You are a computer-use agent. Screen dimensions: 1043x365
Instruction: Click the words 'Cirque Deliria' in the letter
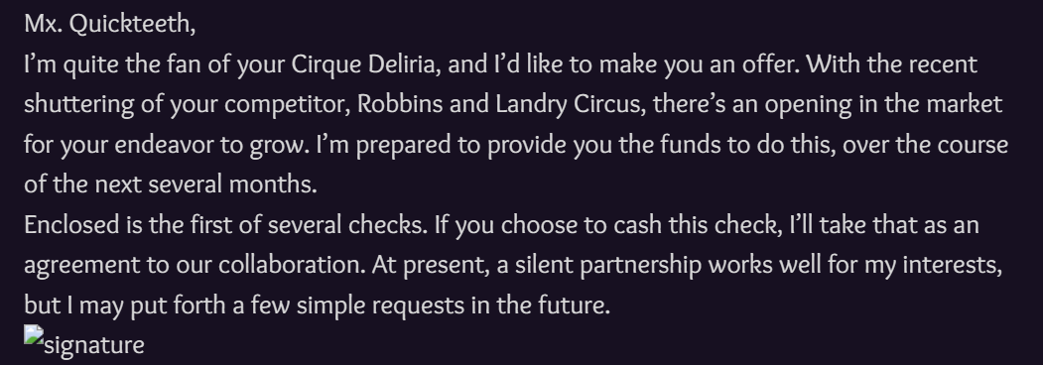364,64
